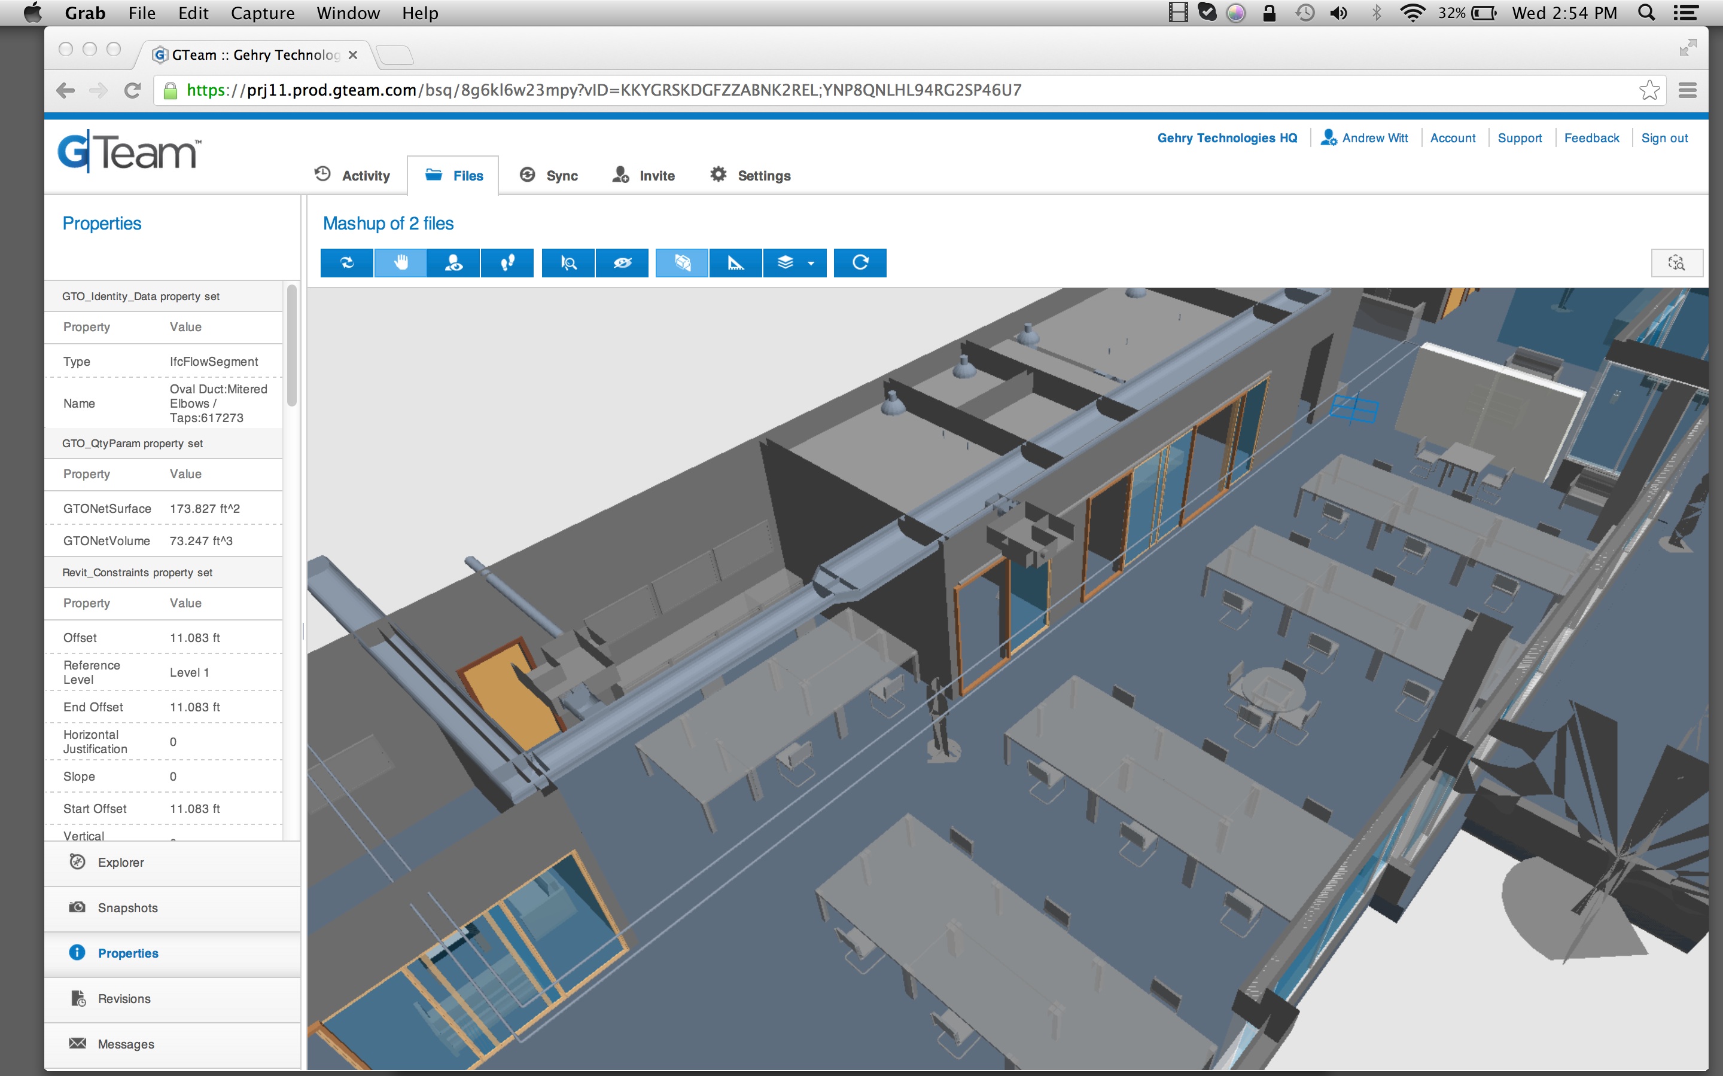Pick the measure ruler triangle tool
Viewport: 1723px width, 1076px height.
click(735, 262)
